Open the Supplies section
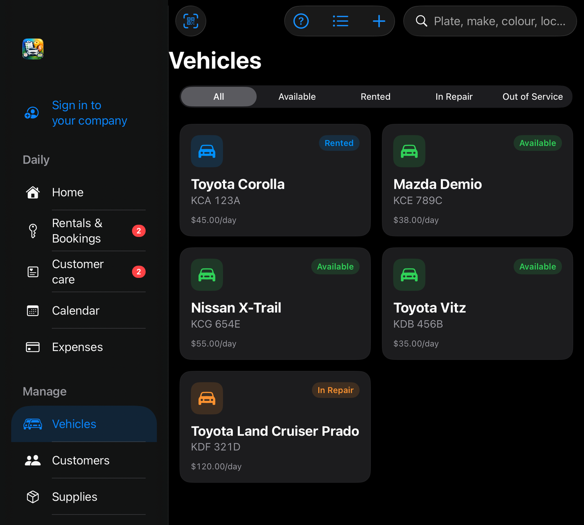The width and height of the screenshot is (584, 525). [x=84, y=497]
